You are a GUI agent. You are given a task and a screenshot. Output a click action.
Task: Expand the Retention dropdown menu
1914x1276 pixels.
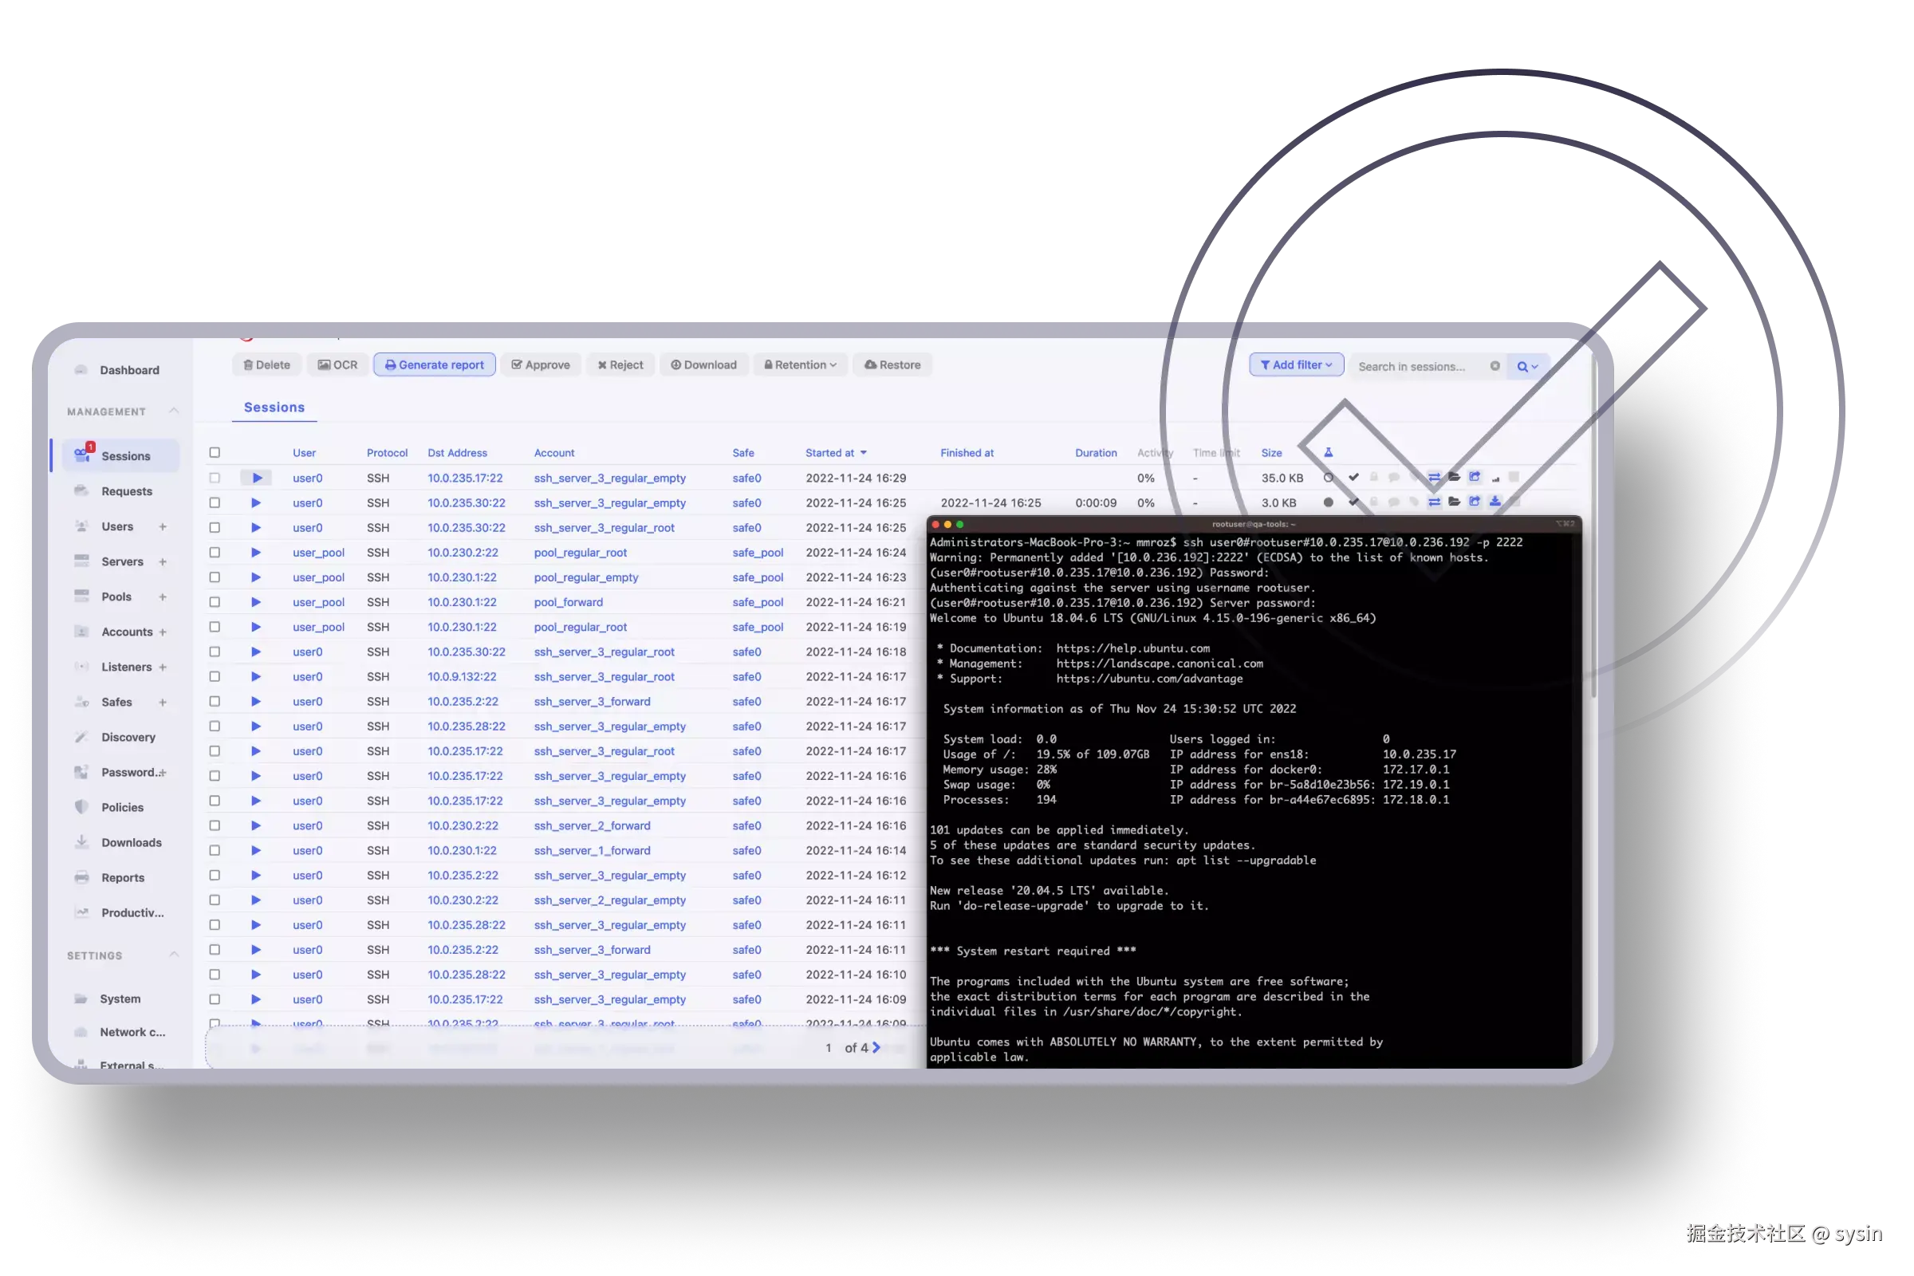800,364
